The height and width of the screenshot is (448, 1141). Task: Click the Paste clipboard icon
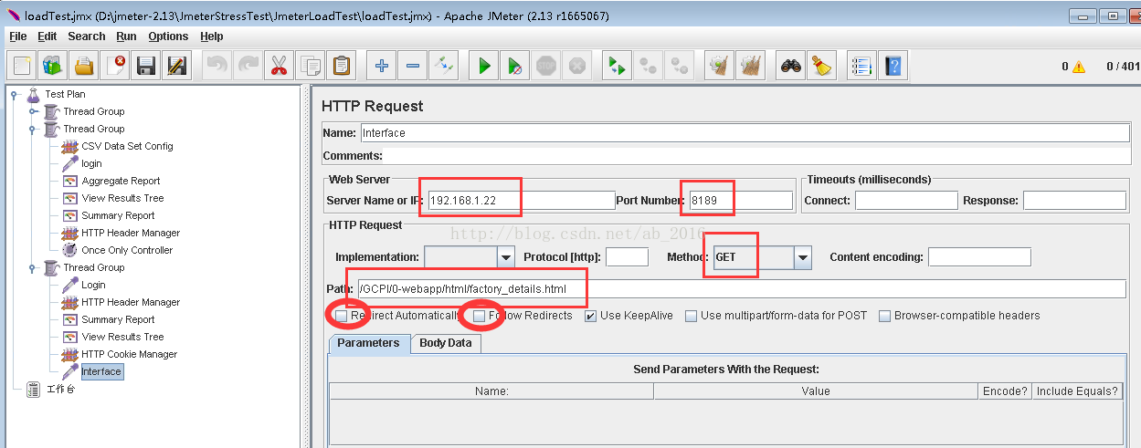[x=342, y=66]
